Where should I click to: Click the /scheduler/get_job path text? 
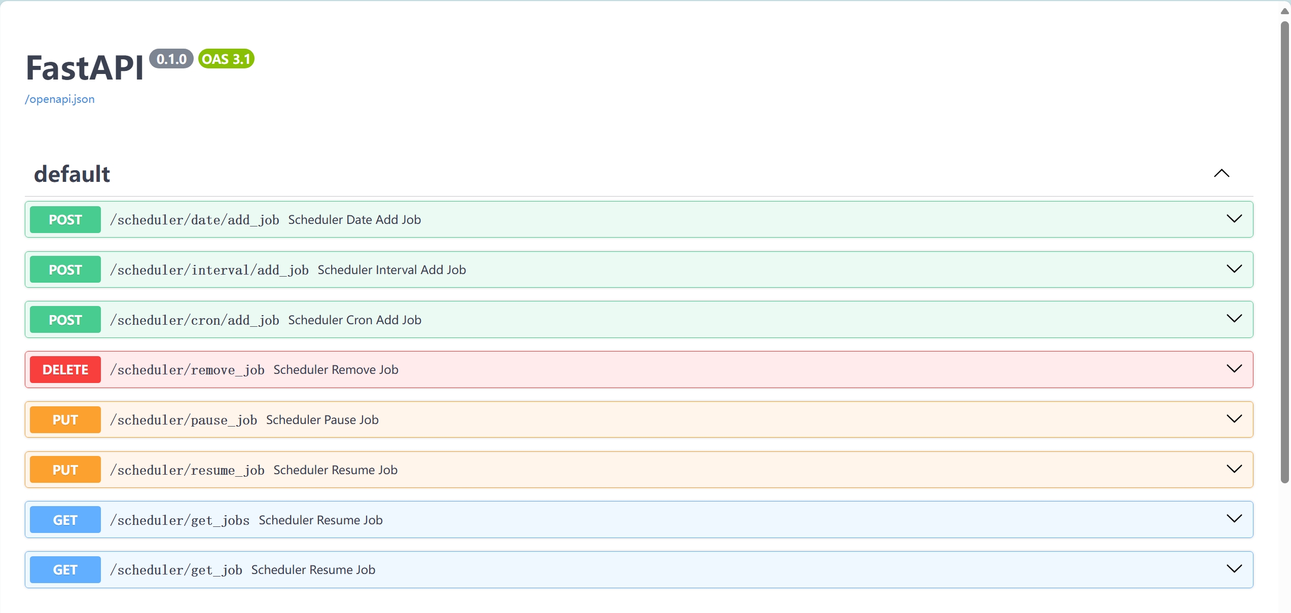point(176,570)
